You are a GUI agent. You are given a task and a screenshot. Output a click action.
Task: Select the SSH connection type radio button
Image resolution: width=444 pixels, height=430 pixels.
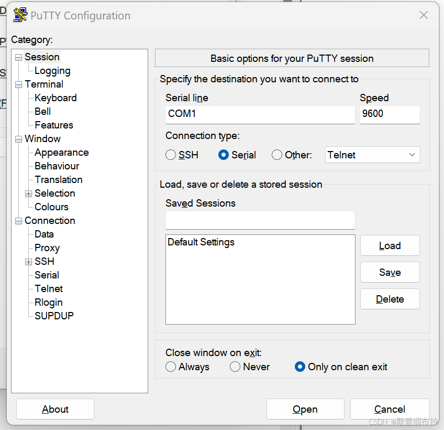point(171,155)
